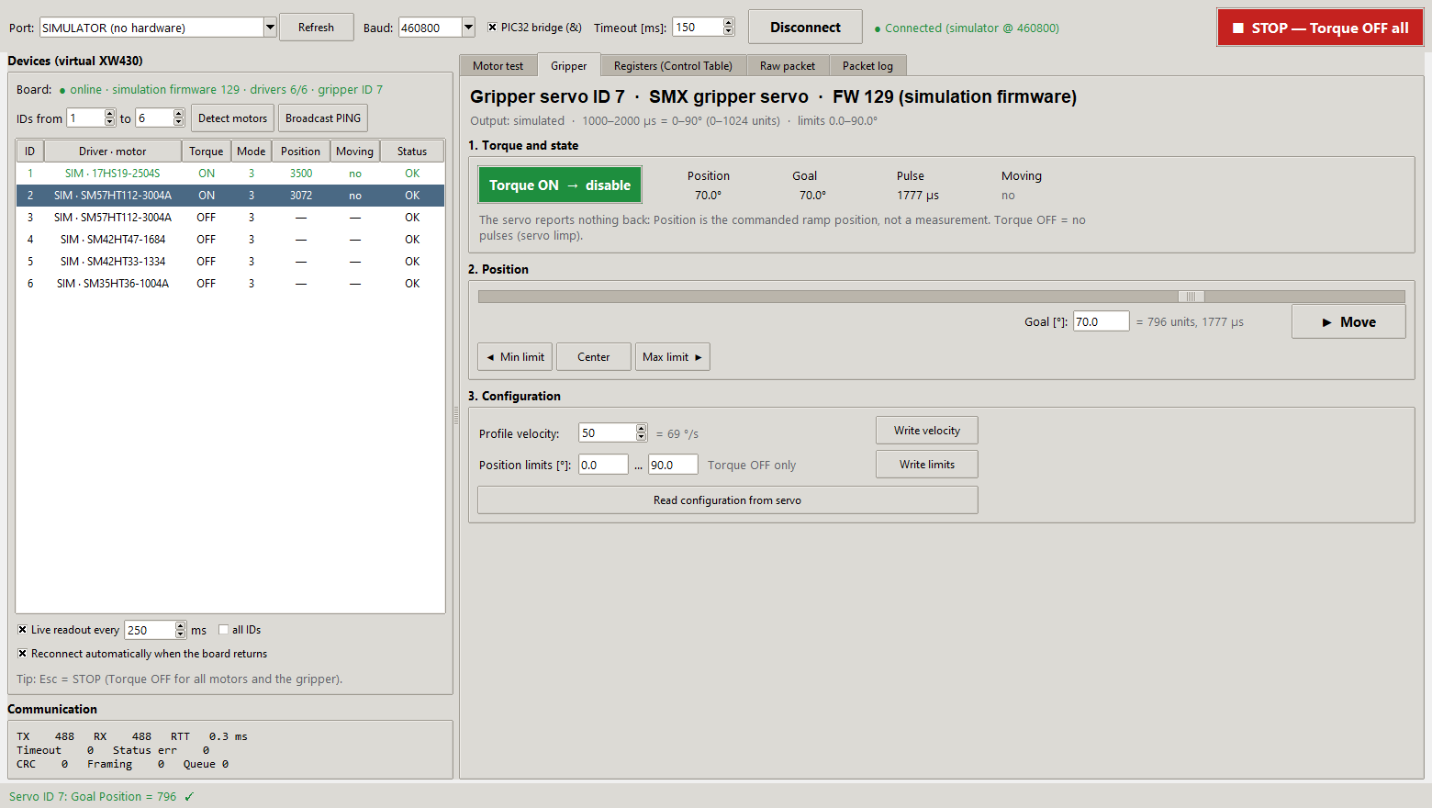Click the Live readout interval spinner
This screenshot has width=1432, height=808.
tap(181, 630)
